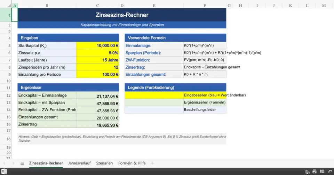This screenshot has width=334, height=175.
Task: Select column E header
Action: tap(154, 6)
